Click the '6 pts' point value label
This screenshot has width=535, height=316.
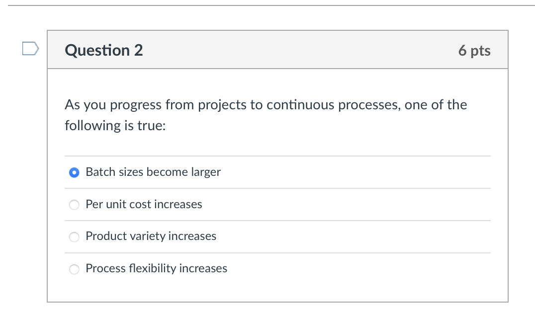pos(475,50)
